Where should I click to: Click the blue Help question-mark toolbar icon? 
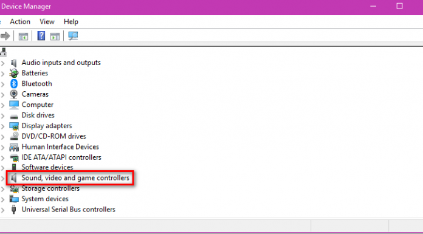(41, 36)
